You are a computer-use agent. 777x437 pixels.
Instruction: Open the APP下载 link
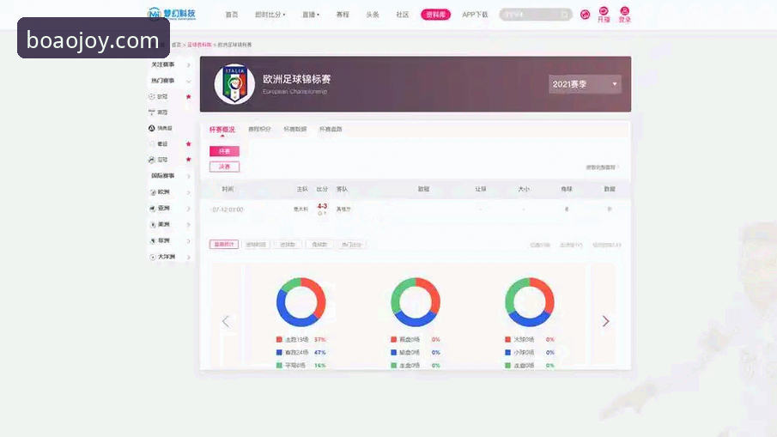tap(475, 15)
